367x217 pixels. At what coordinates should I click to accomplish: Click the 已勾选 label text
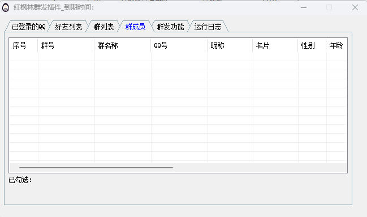(x=20, y=180)
